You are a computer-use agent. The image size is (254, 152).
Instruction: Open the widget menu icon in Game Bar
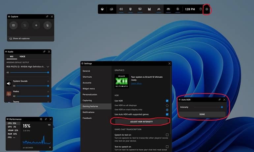111,9
